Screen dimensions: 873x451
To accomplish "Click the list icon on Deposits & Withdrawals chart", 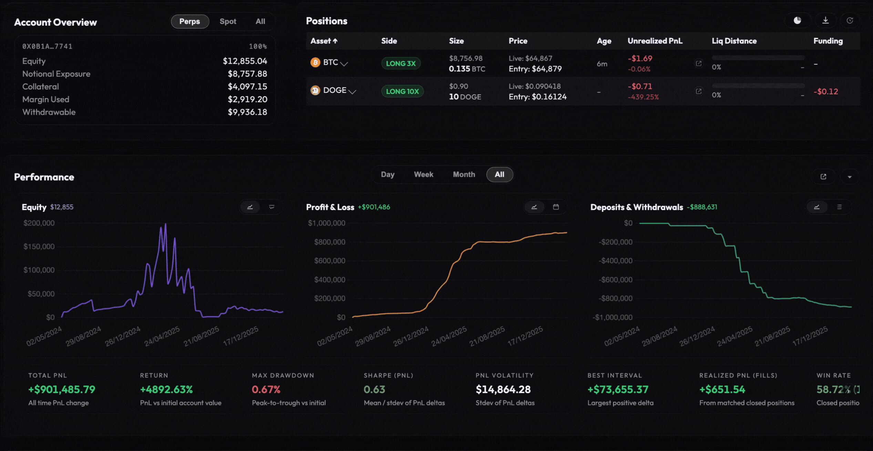I will point(839,207).
